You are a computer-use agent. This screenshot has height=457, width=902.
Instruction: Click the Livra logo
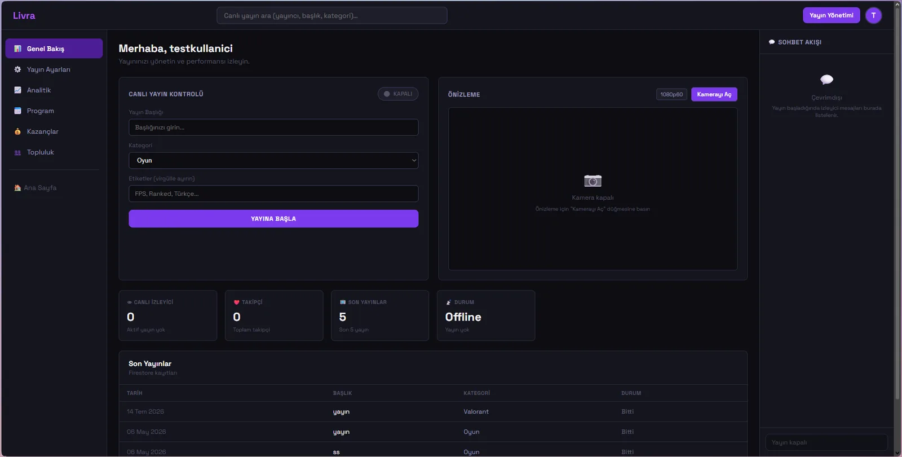[24, 16]
